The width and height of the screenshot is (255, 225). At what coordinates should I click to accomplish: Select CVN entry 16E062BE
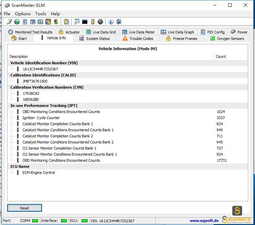pos(31,99)
